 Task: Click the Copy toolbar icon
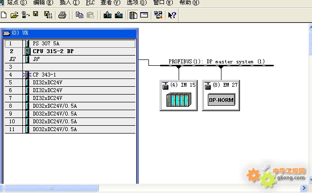(x=79, y=15)
